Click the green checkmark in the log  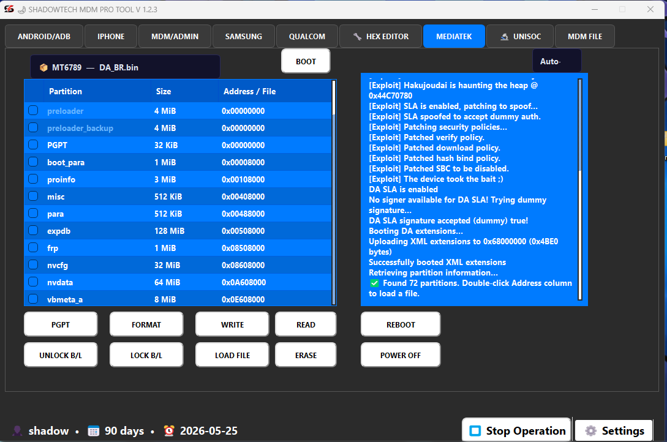374,283
